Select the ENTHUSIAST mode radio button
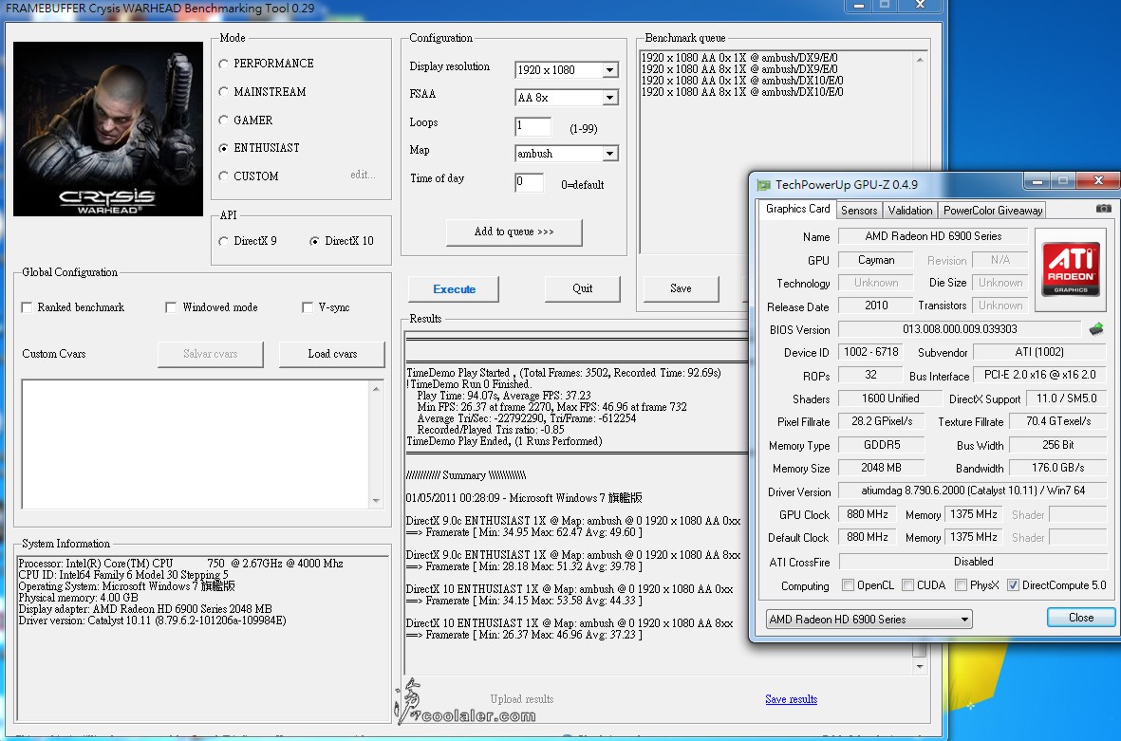The image size is (1121, 741). [224, 148]
